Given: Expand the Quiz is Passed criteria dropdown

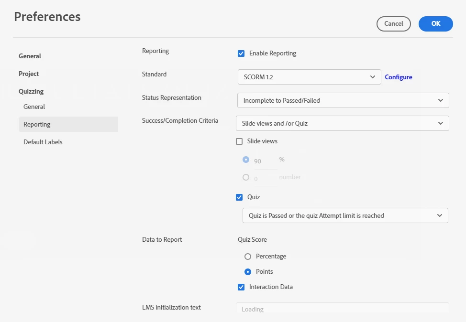Looking at the screenshot, I should click(x=345, y=215).
